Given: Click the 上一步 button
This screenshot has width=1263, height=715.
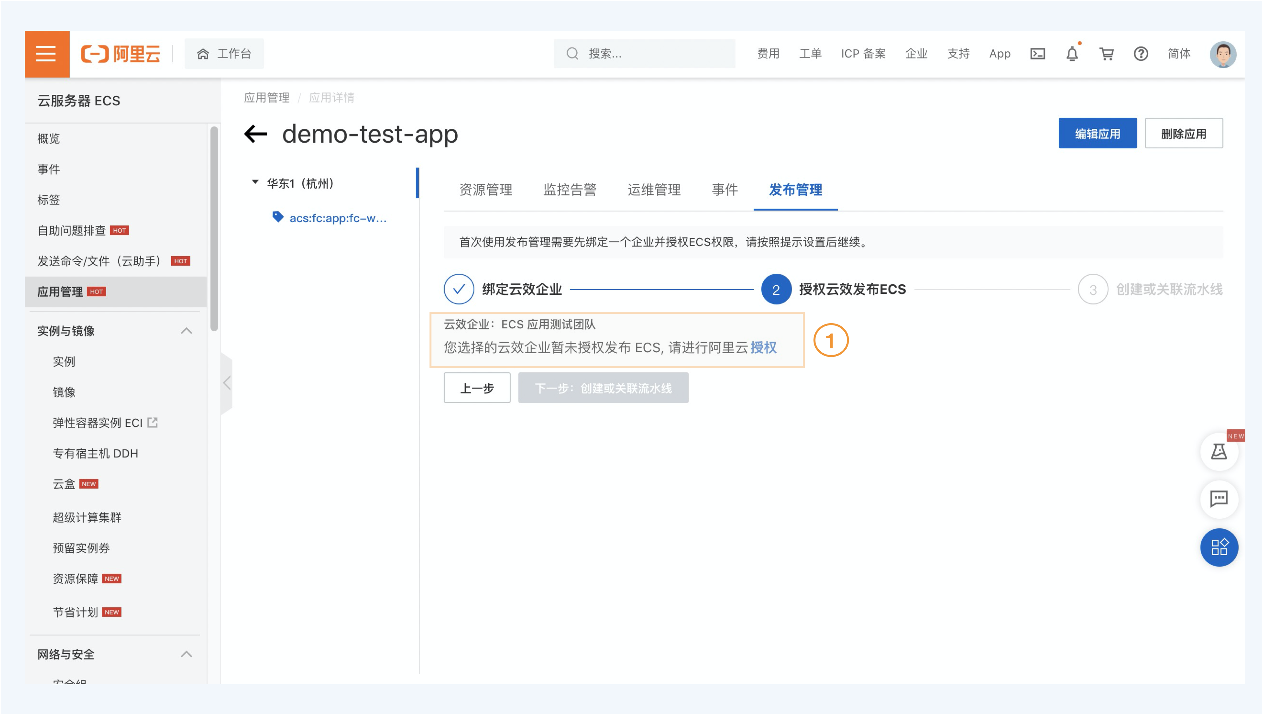Looking at the screenshot, I should pos(477,388).
